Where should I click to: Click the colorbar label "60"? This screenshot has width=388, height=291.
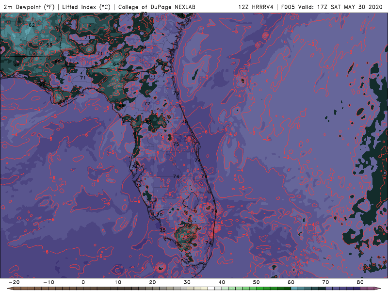291,282
